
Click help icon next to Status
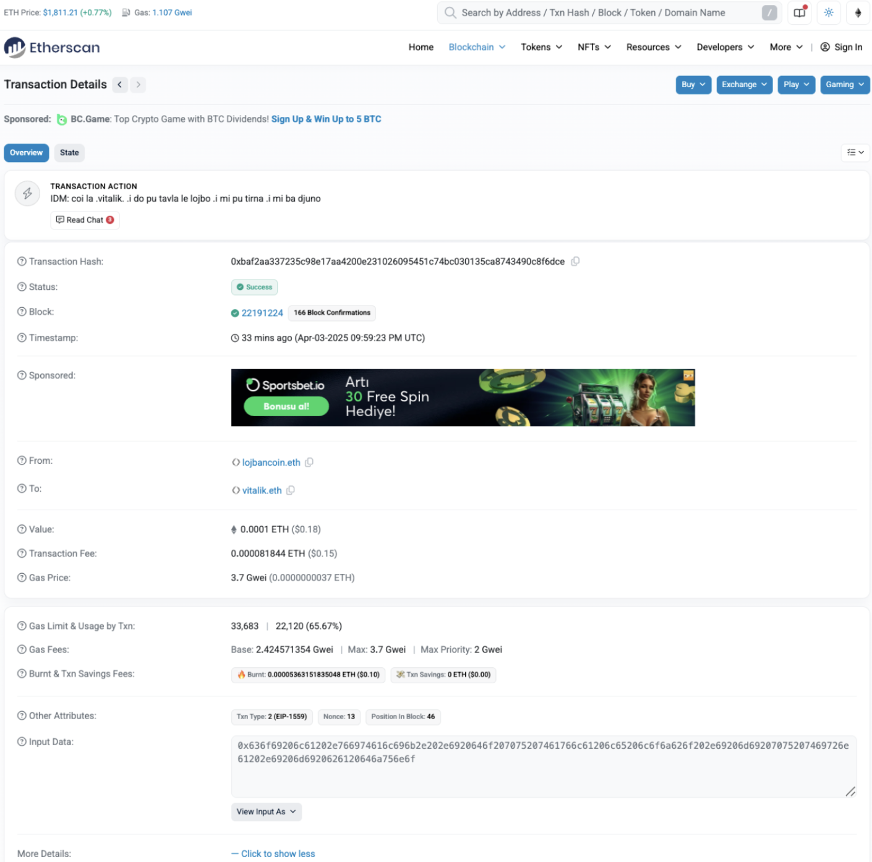tap(22, 287)
